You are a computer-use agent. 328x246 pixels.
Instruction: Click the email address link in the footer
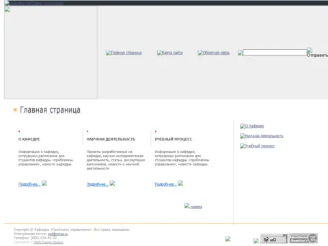click(x=57, y=234)
